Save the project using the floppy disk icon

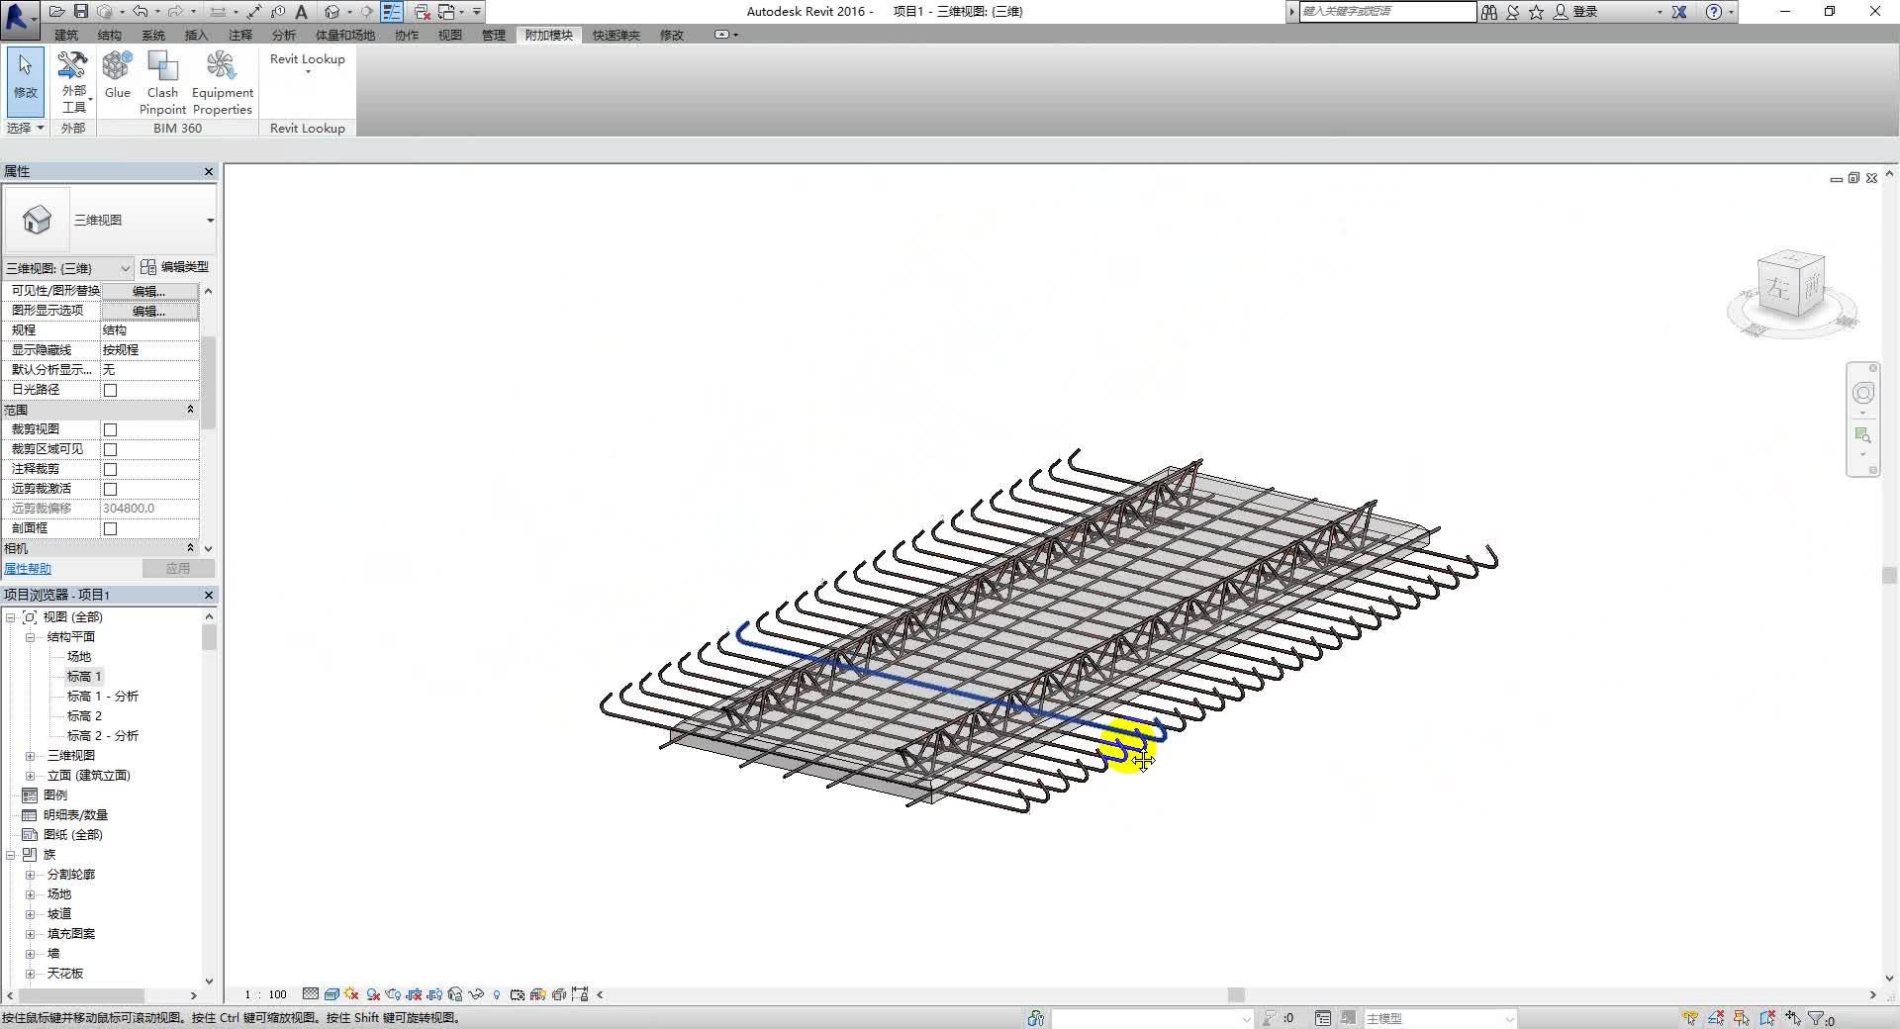pyautogui.click(x=81, y=12)
